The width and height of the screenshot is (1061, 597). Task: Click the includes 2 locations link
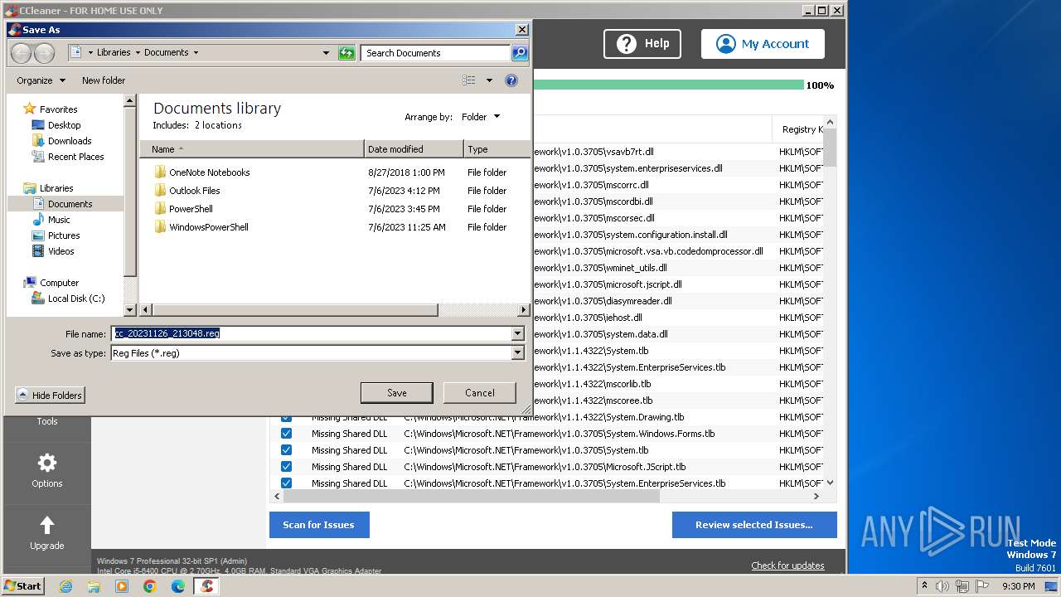tap(218, 125)
